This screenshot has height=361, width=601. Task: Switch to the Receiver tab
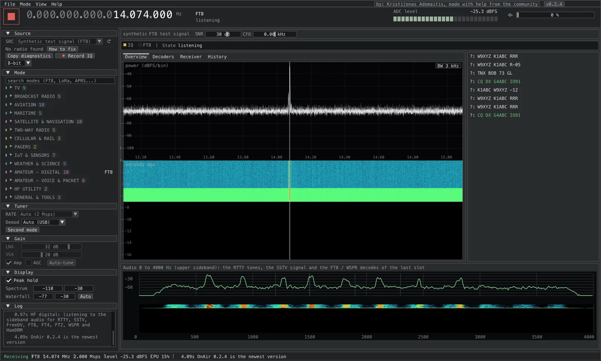pyautogui.click(x=191, y=57)
